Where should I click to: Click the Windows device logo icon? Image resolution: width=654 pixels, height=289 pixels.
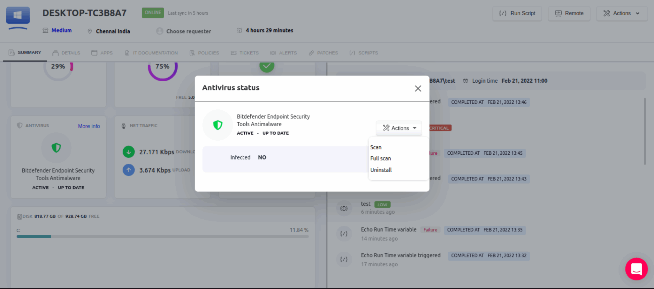coord(18,15)
